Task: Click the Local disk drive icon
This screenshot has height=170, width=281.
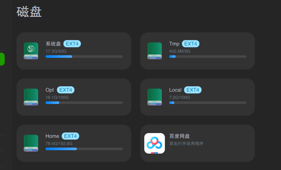Action: coord(155,97)
